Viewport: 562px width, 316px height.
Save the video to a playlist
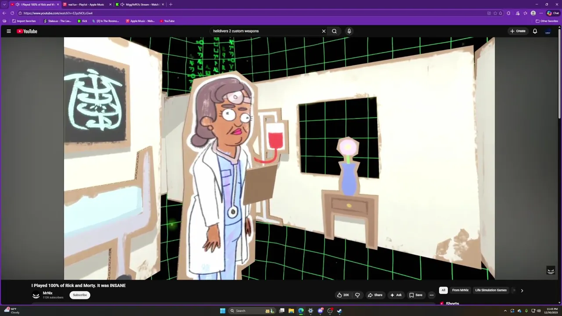coord(416,295)
